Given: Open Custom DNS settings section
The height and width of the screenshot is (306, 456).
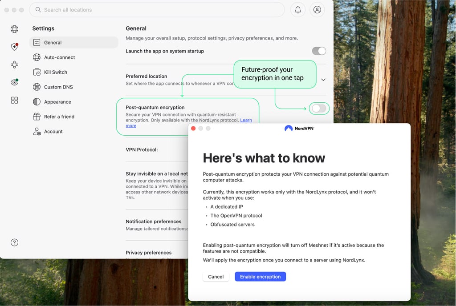Looking at the screenshot, I should pos(73,87).
